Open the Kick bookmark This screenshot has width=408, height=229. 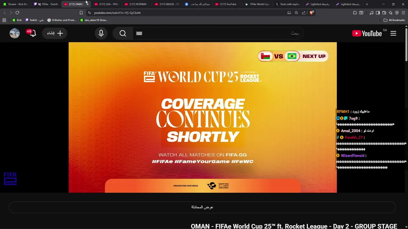[17, 20]
